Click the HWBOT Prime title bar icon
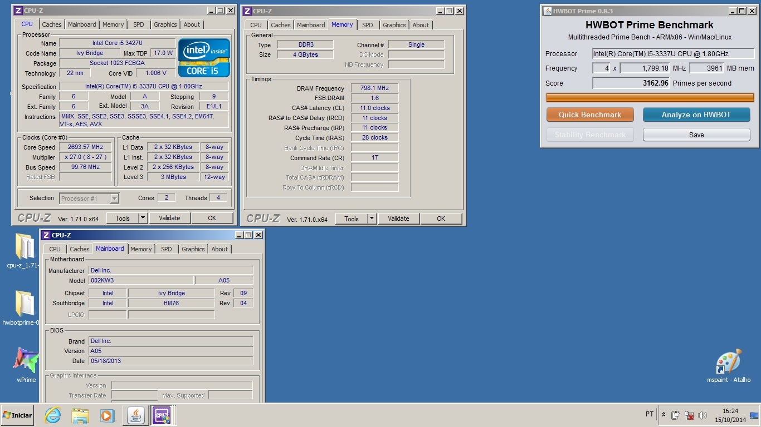This screenshot has width=761, height=427. click(x=547, y=11)
